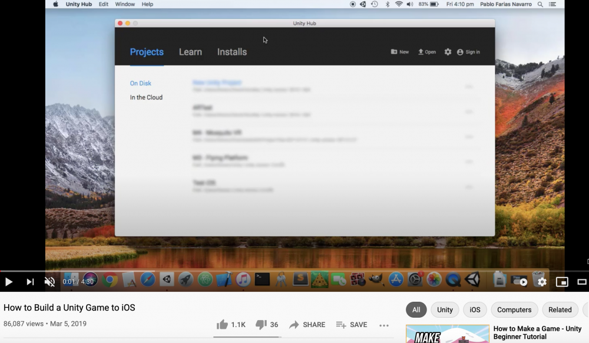Toggle autoplay switch in the player
The width and height of the screenshot is (589, 343).
click(520, 281)
